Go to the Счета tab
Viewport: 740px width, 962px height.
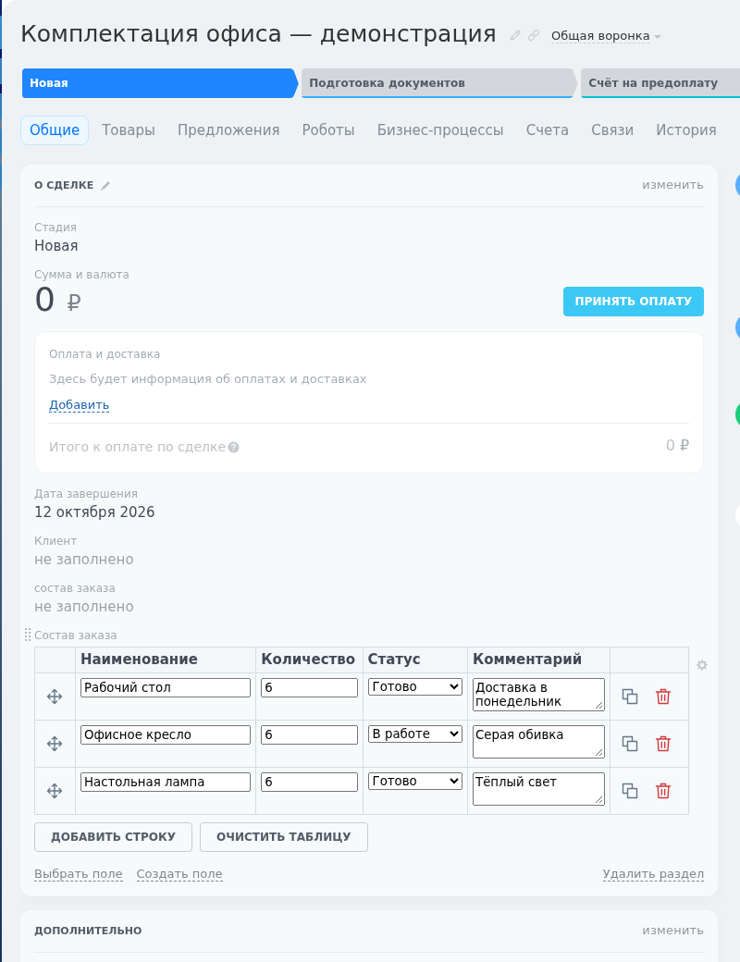coord(548,130)
